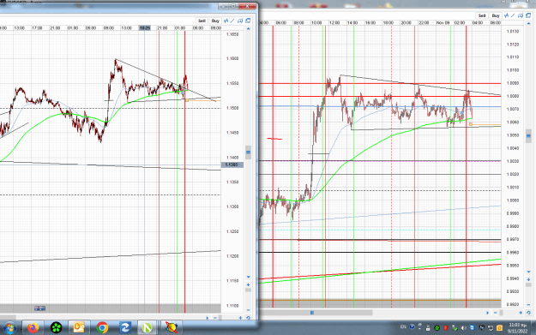The height and width of the screenshot is (335, 536).
Task: Click Sell in the left chart window
Action: pyautogui.click(x=202, y=21)
